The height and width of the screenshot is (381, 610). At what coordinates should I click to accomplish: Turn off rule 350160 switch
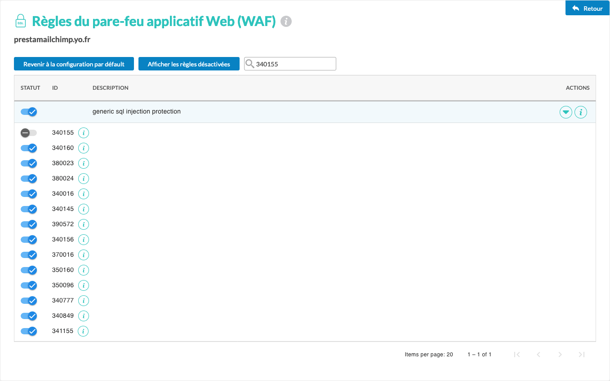[29, 270]
